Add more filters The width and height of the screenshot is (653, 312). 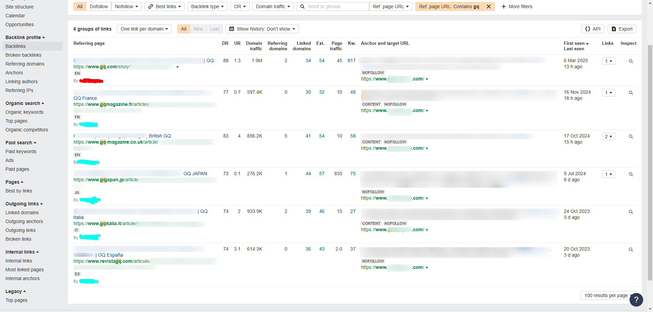pyautogui.click(x=517, y=6)
